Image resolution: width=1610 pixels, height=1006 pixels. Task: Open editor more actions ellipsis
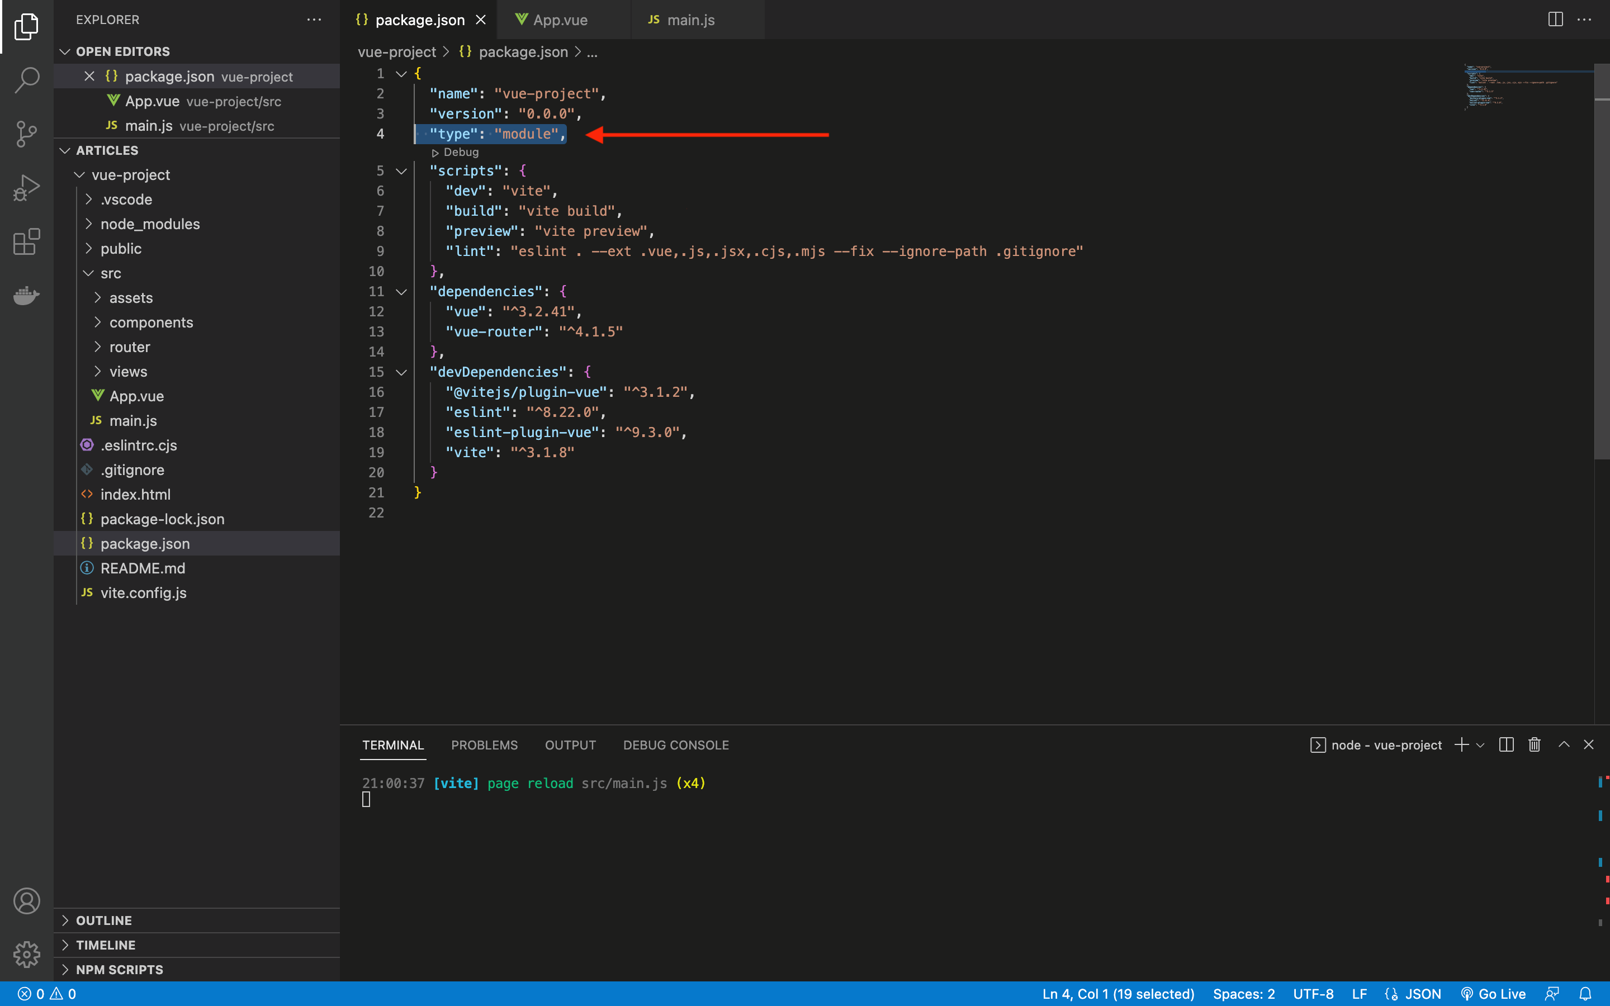(1585, 20)
